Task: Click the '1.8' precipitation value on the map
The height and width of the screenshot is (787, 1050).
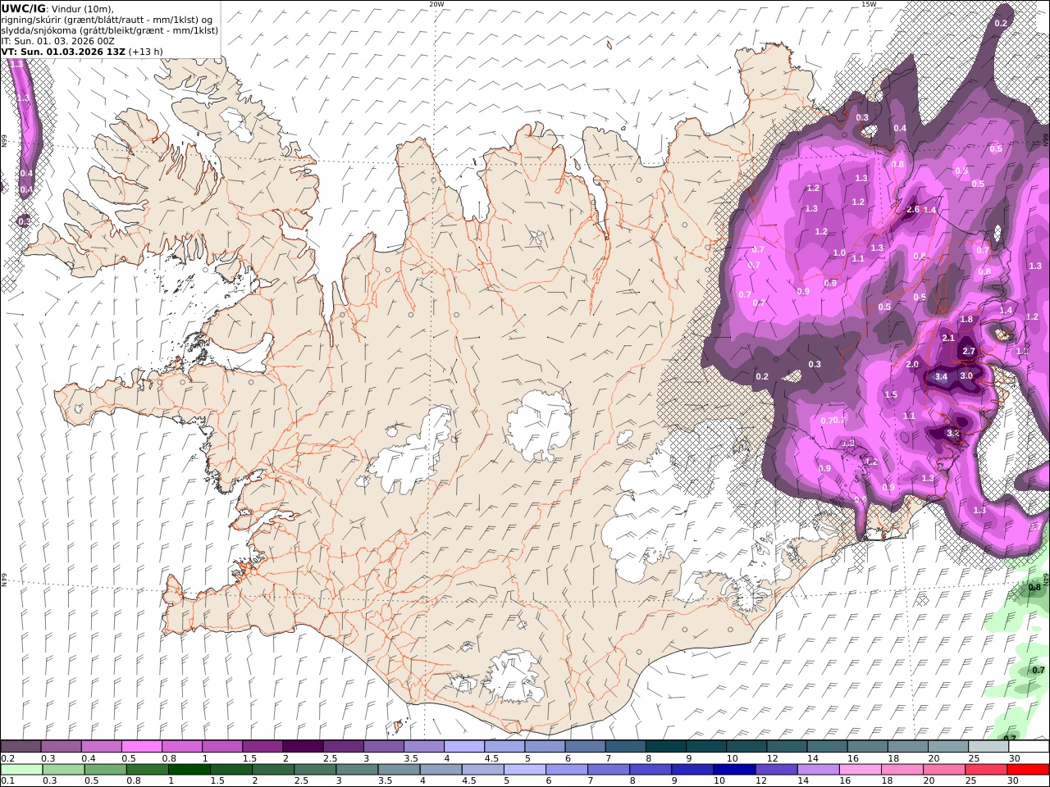Action: click(966, 320)
